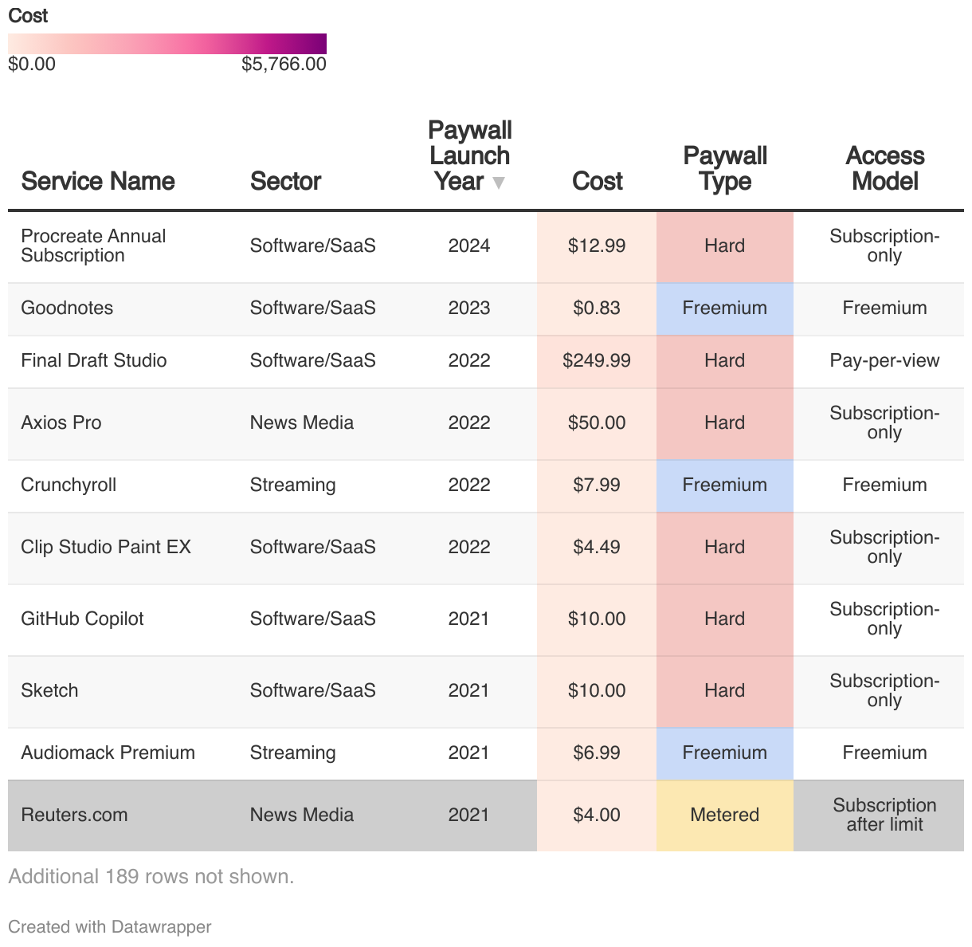972x947 pixels.
Task: Select the Subscription after limit cell
Action: [884, 815]
